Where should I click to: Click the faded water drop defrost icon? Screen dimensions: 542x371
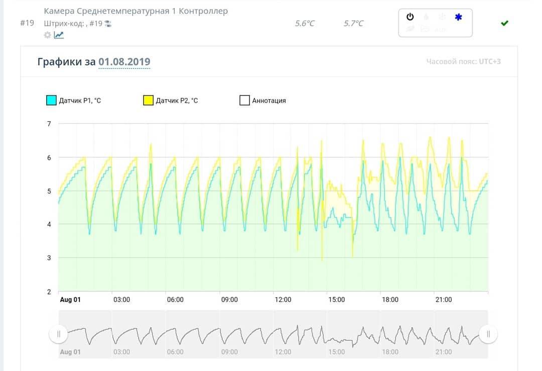426,17
